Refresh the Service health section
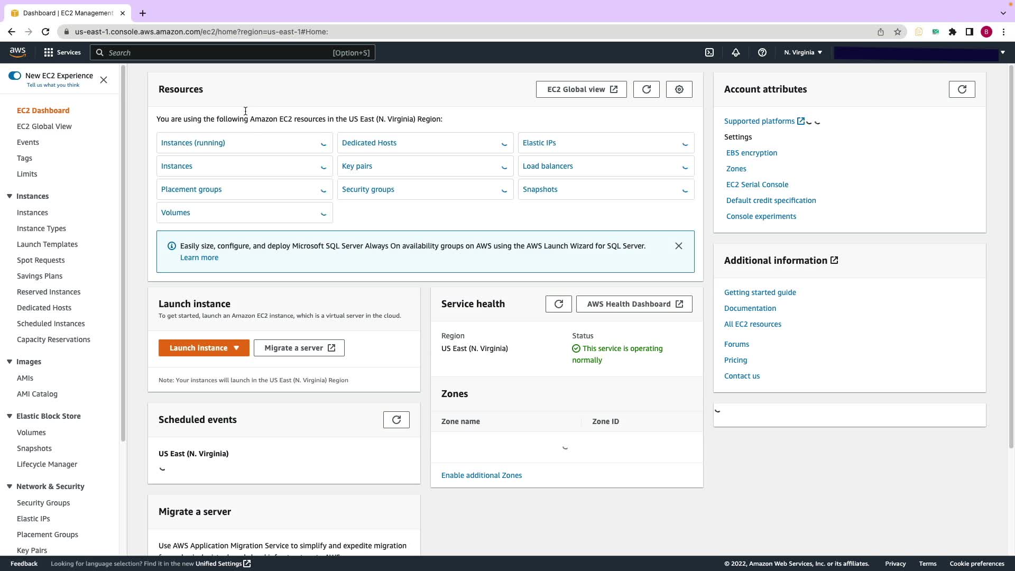 pos(558,304)
